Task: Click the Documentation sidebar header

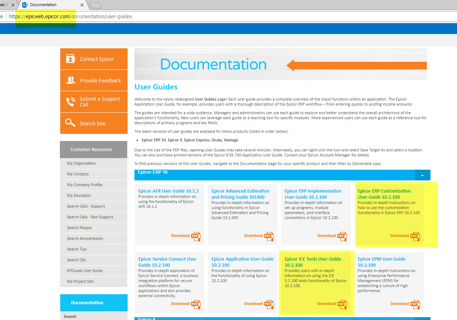Action: point(94,303)
